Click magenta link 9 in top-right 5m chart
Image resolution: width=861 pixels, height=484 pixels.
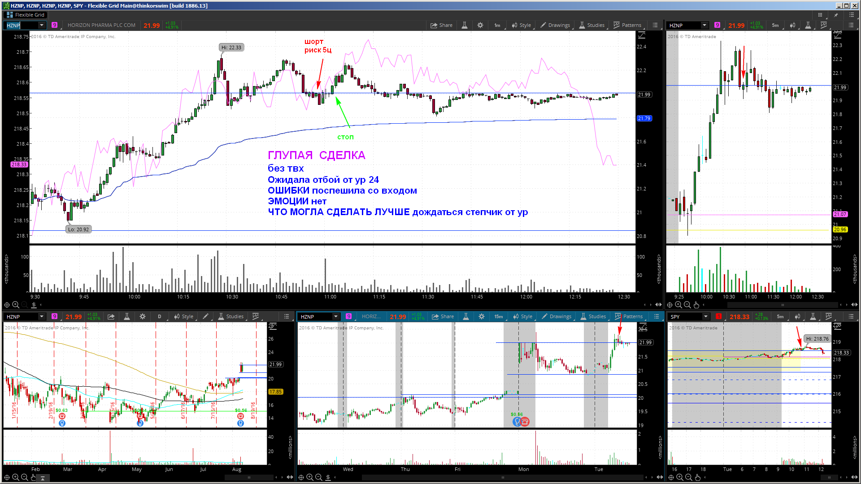coord(717,25)
